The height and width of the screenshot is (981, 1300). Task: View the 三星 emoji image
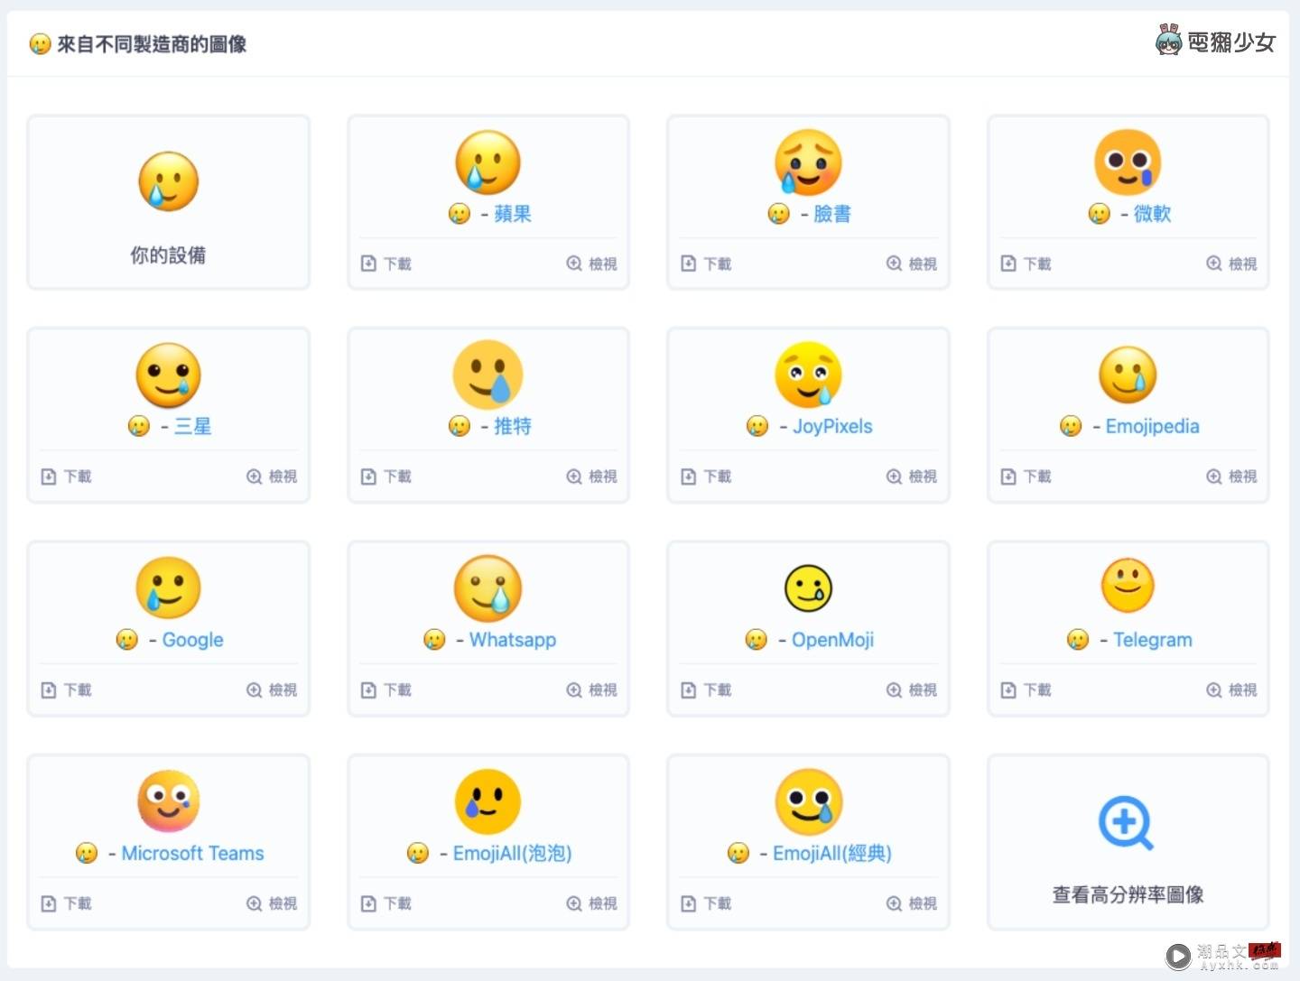pyautogui.click(x=272, y=477)
